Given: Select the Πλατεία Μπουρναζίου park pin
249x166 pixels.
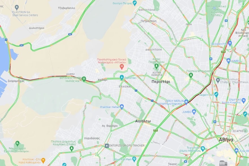Looking at the screenshot, I should (x=191, y=75).
